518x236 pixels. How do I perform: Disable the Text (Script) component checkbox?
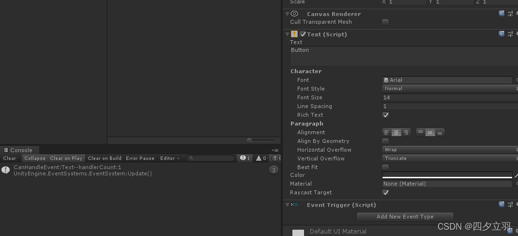tap(303, 34)
